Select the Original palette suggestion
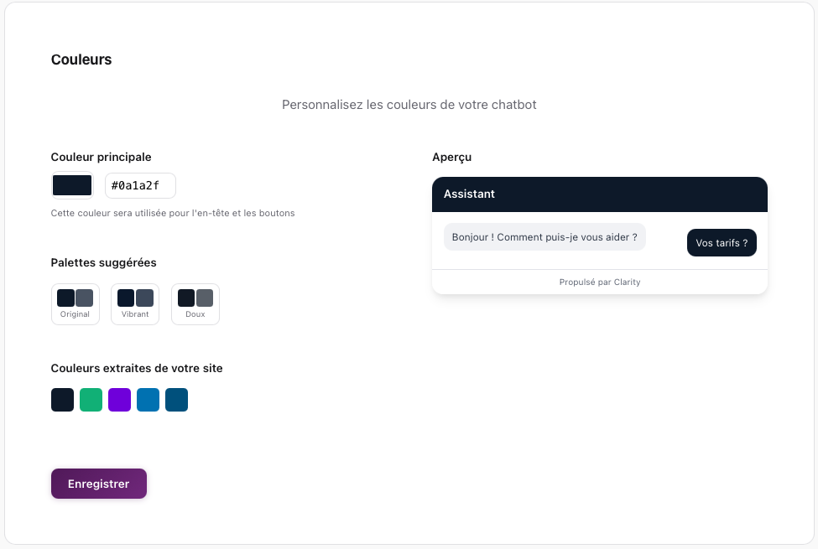Screen dimensions: 818x549 [75, 303]
